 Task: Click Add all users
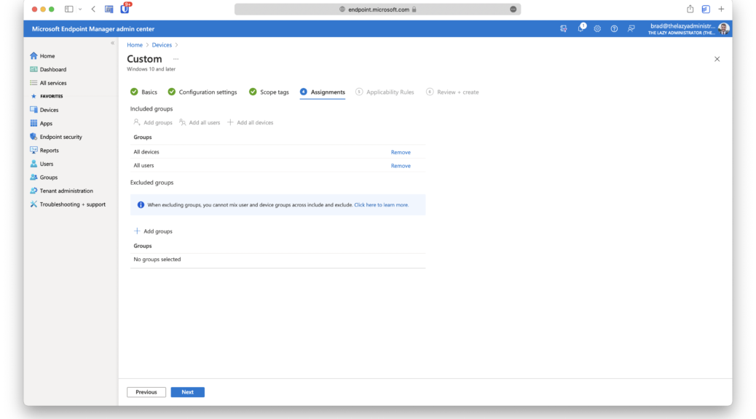pos(199,122)
